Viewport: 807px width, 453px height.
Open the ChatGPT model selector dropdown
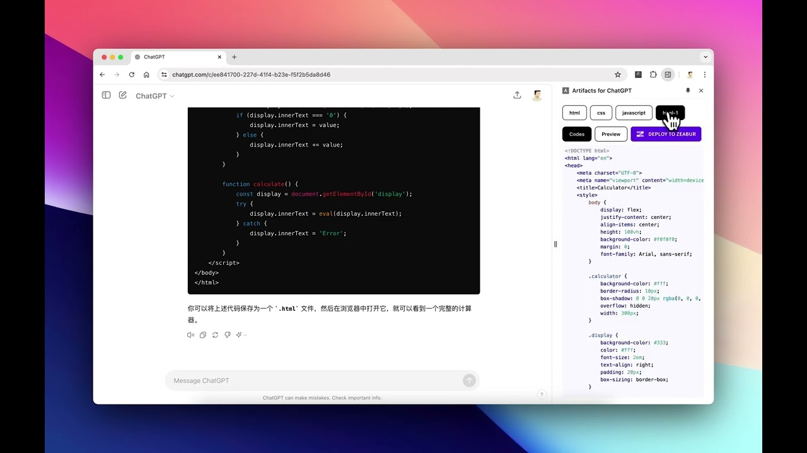point(155,96)
